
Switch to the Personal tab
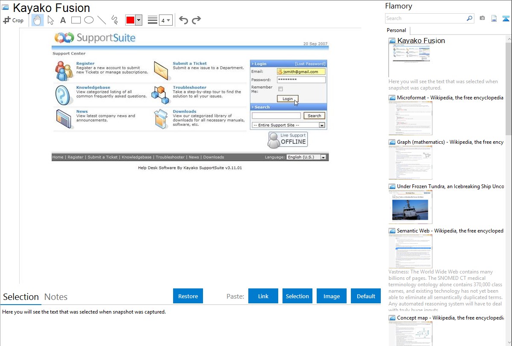(397, 30)
